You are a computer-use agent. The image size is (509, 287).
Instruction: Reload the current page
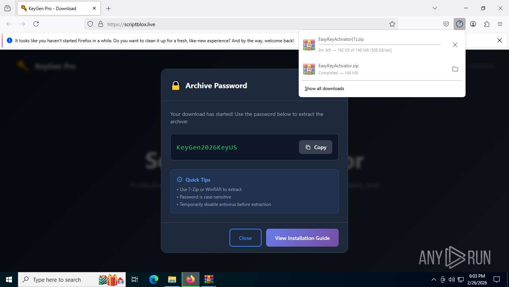pos(36,24)
